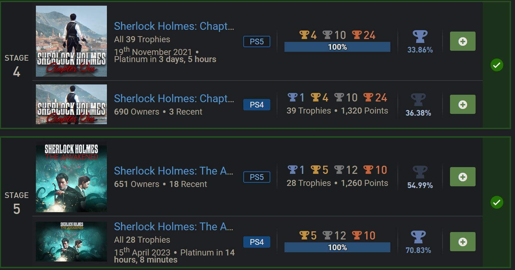
Task: Click plus button for Chapter One PS5
Action: 462,42
